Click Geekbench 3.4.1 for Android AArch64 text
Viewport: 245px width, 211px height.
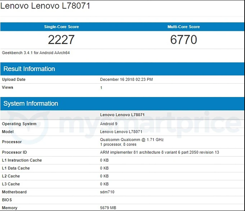36,53
